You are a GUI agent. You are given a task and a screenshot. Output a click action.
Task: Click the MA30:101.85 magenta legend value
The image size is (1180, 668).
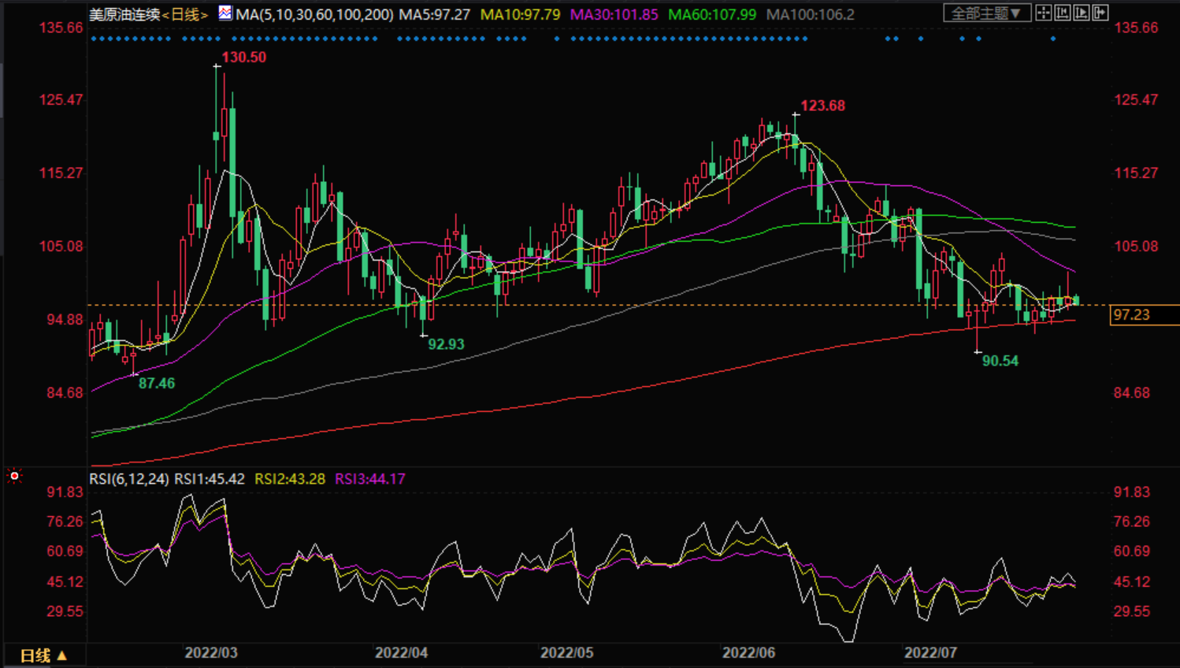614,15
